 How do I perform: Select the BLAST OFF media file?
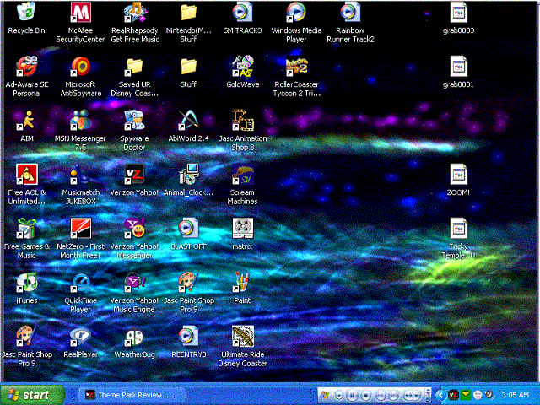[x=188, y=235]
